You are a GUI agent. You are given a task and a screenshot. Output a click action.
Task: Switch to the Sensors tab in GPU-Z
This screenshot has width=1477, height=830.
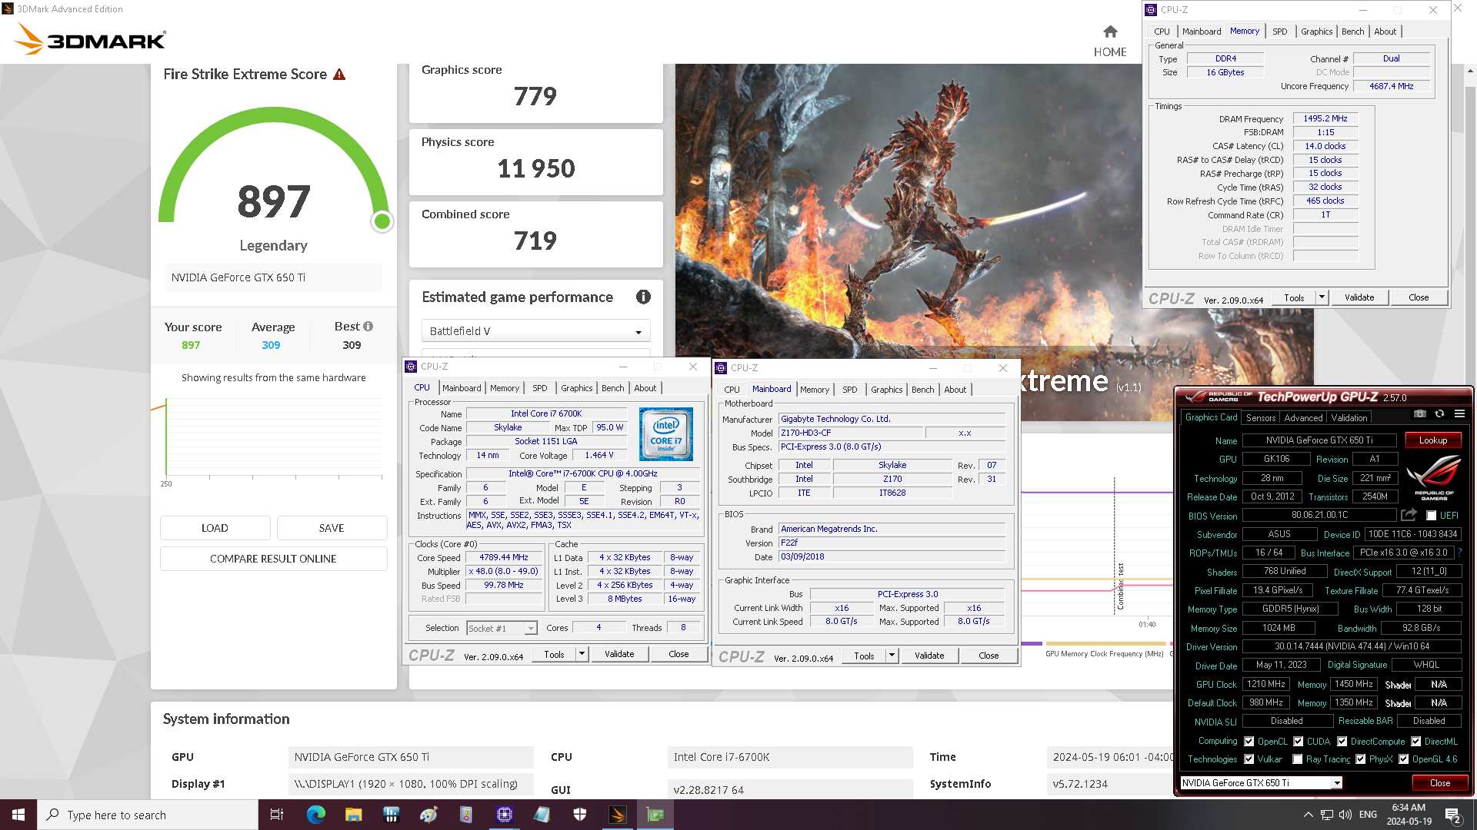pyautogui.click(x=1261, y=418)
